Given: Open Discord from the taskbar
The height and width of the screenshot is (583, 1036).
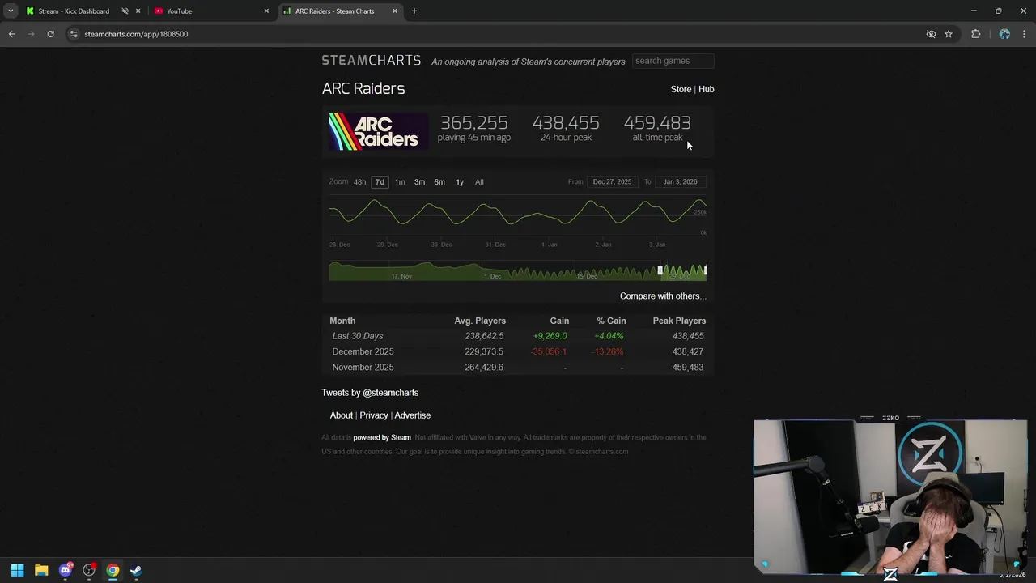Looking at the screenshot, I should click(x=66, y=570).
